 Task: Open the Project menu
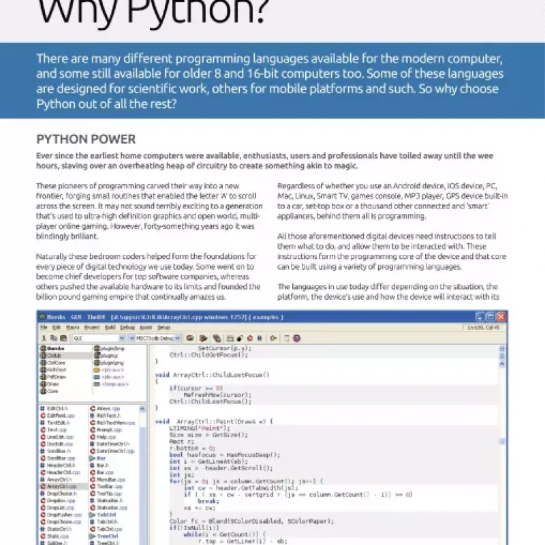92,328
